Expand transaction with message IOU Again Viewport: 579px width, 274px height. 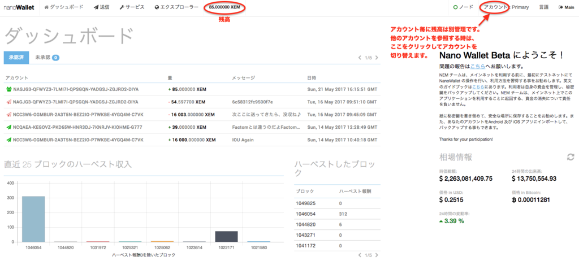coord(192,140)
